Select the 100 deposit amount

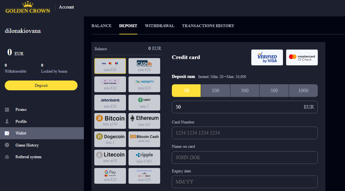pos(216,91)
